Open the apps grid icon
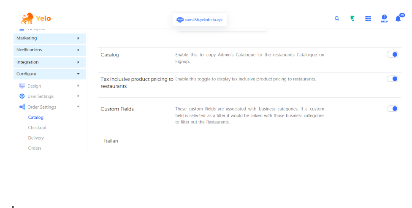 368,19
